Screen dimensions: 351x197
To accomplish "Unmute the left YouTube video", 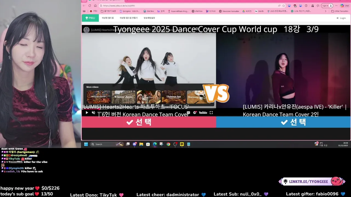I will (94, 113).
